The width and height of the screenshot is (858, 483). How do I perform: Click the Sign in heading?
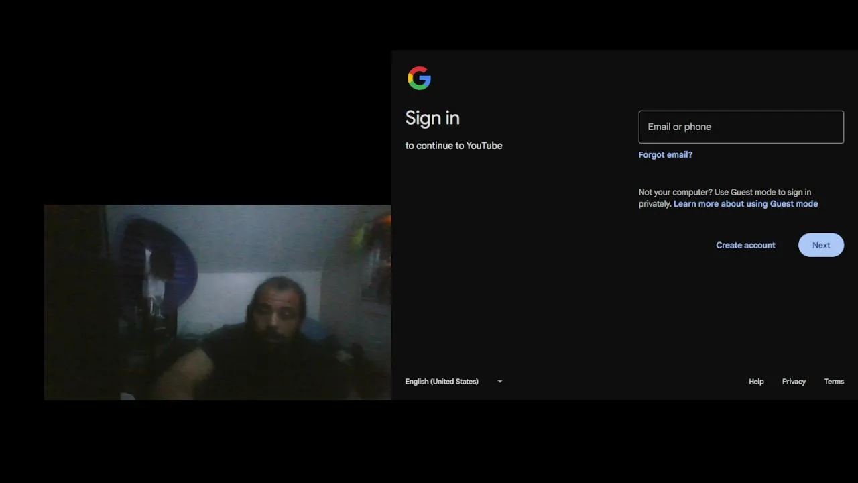click(432, 118)
